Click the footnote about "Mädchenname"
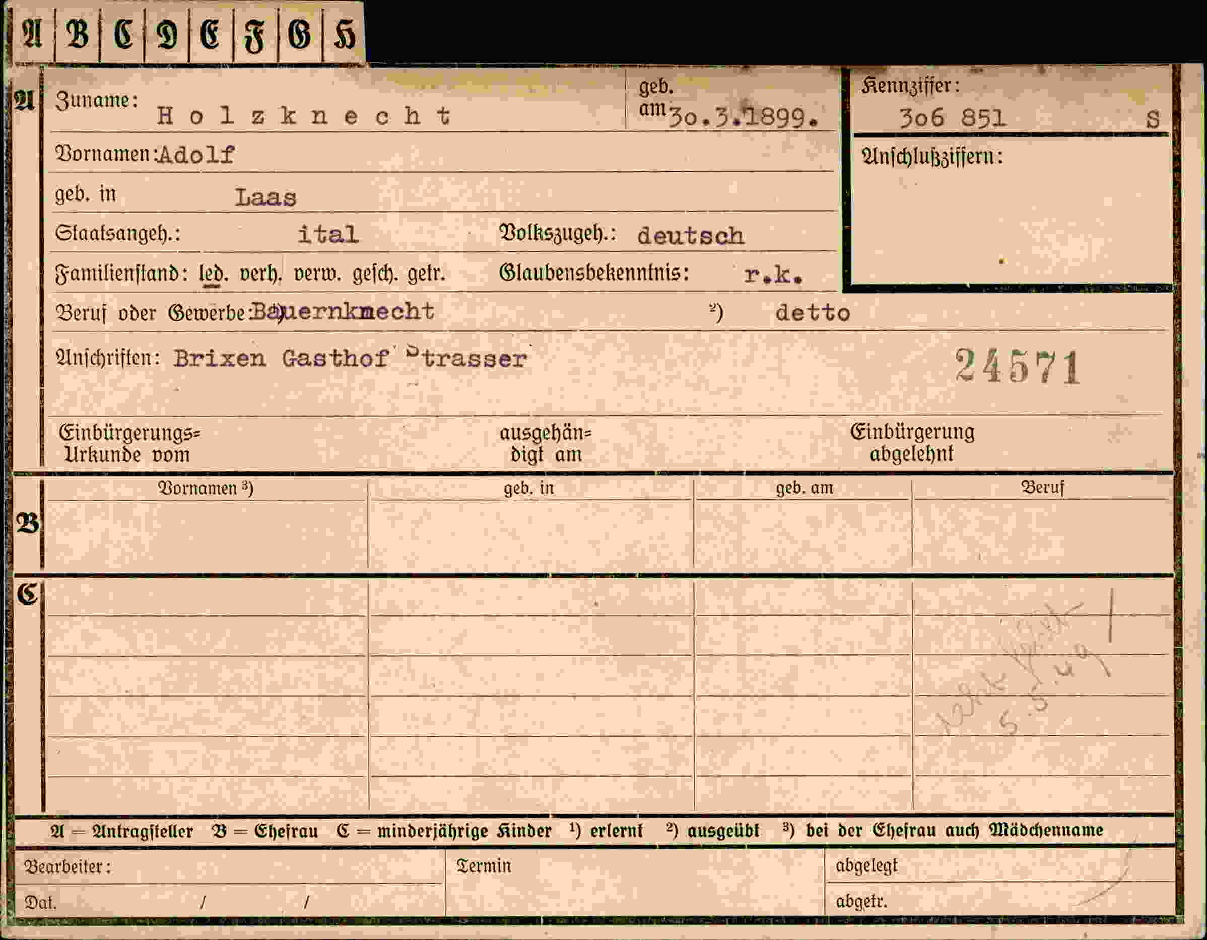Image resolution: width=1207 pixels, height=940 pixels. pyautogui.click(x=943, y=830)
